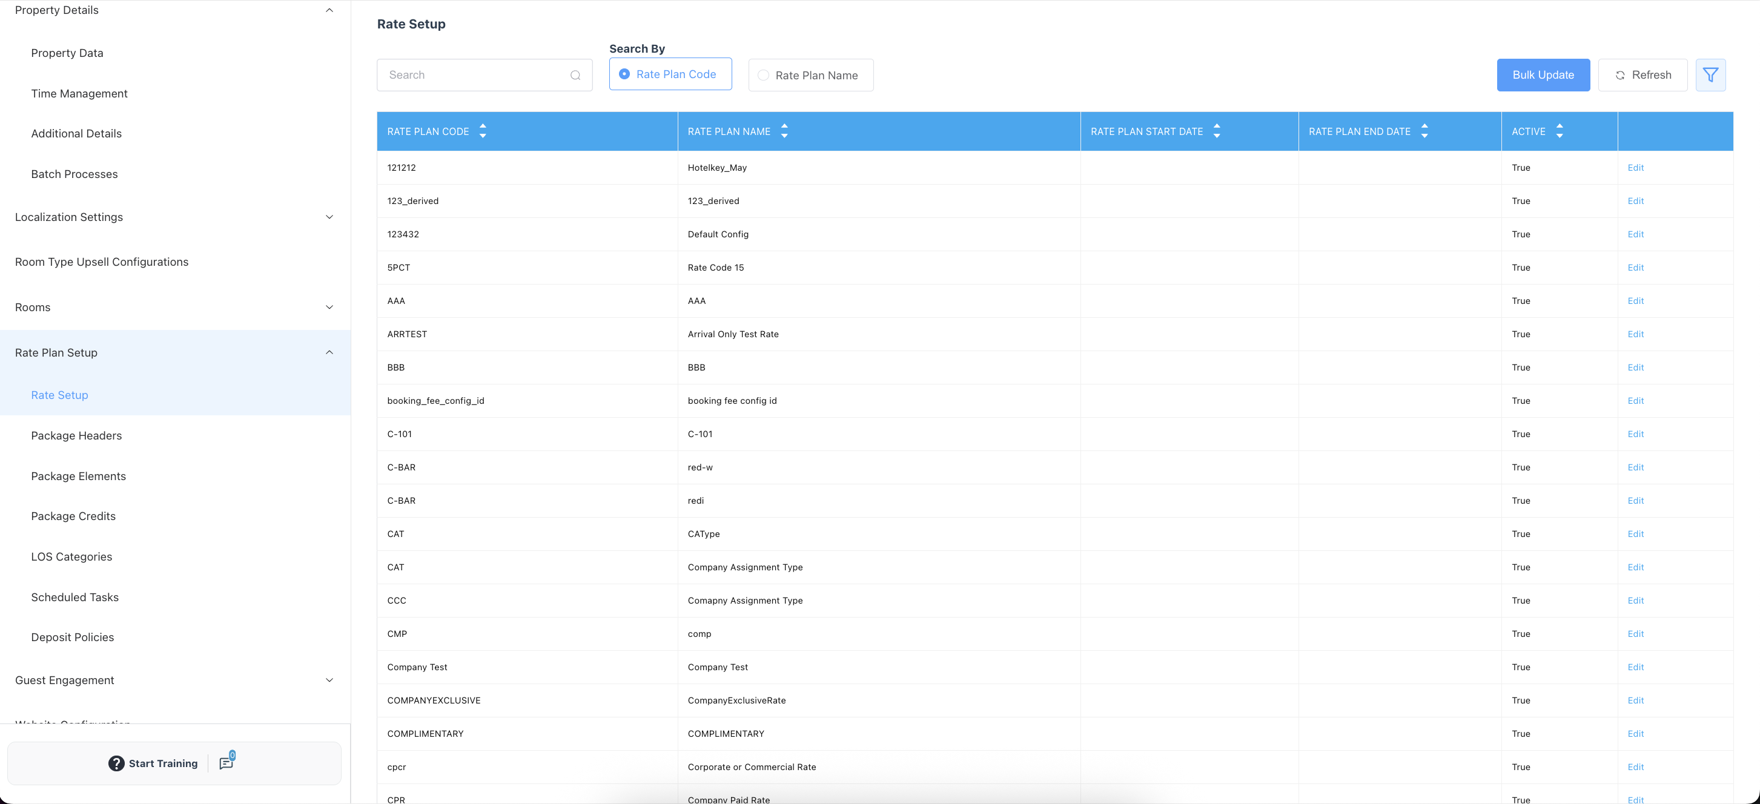1760x804 pixels.
Task: Click the 5PCT rate plan code cell
Action: pos(527,268)
